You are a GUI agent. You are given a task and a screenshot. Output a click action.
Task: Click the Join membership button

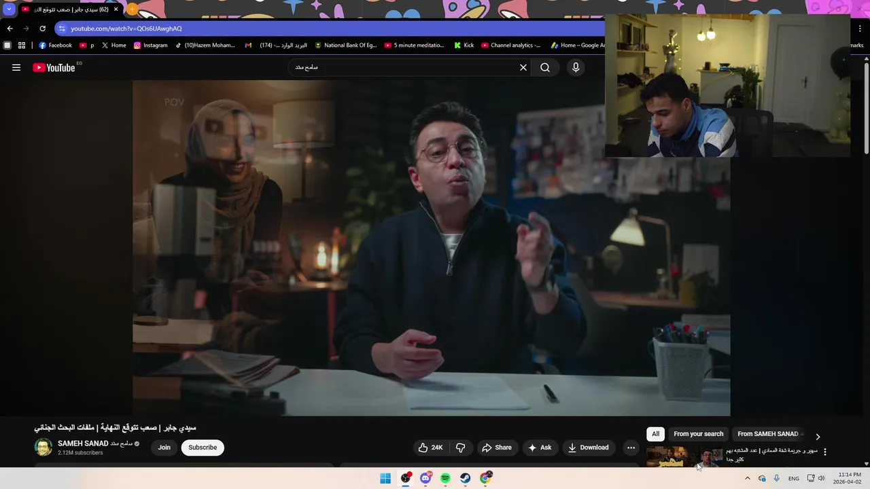pyautogui.click(x=164, y=448)
